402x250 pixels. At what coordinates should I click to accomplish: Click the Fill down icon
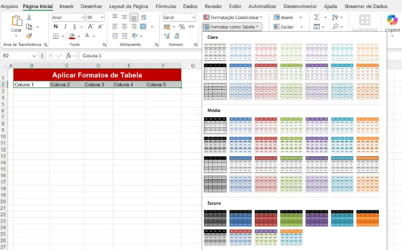tap(317, 27)
